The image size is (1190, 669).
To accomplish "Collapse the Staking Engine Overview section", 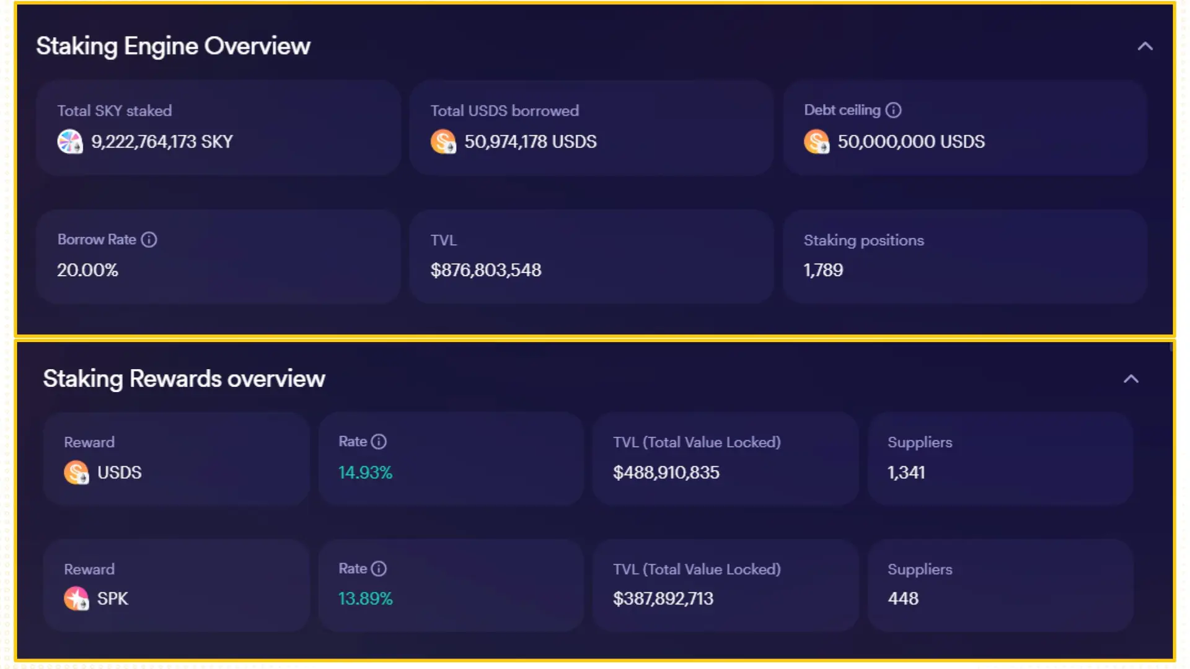I will point(1145,46).
